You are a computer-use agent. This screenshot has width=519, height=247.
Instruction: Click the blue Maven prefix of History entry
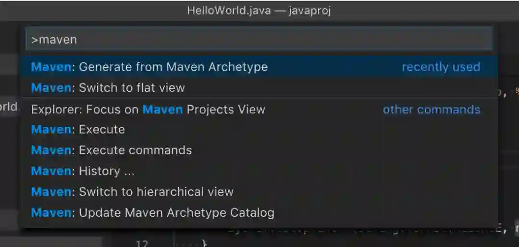[x=51, y=171]
